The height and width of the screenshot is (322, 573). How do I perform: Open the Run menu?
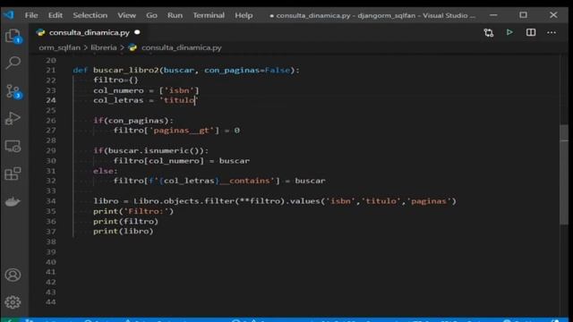click(175, 15)
